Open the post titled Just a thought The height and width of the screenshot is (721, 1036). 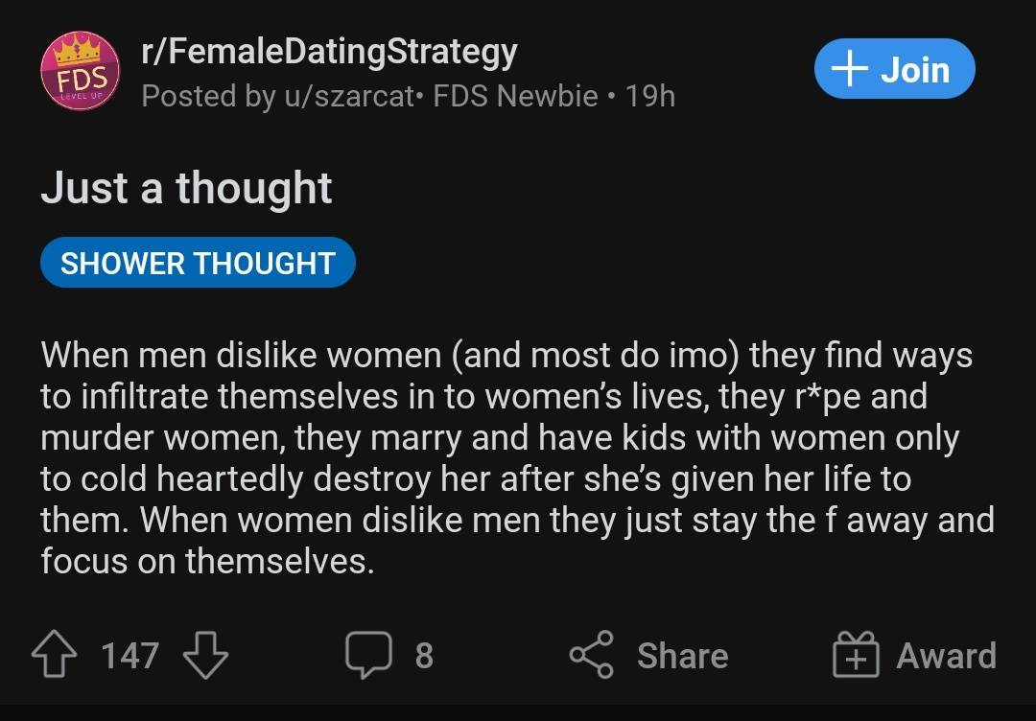pos(185,188)
